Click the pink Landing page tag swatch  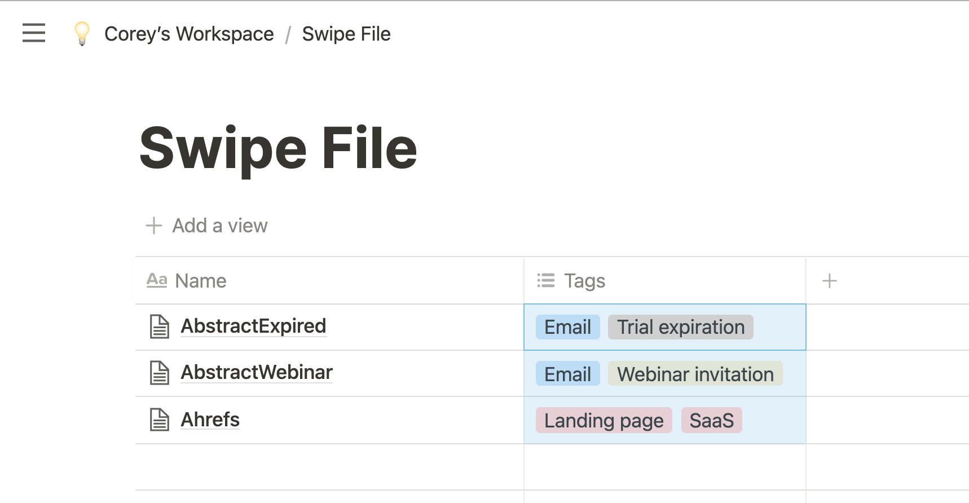(602, 420)
